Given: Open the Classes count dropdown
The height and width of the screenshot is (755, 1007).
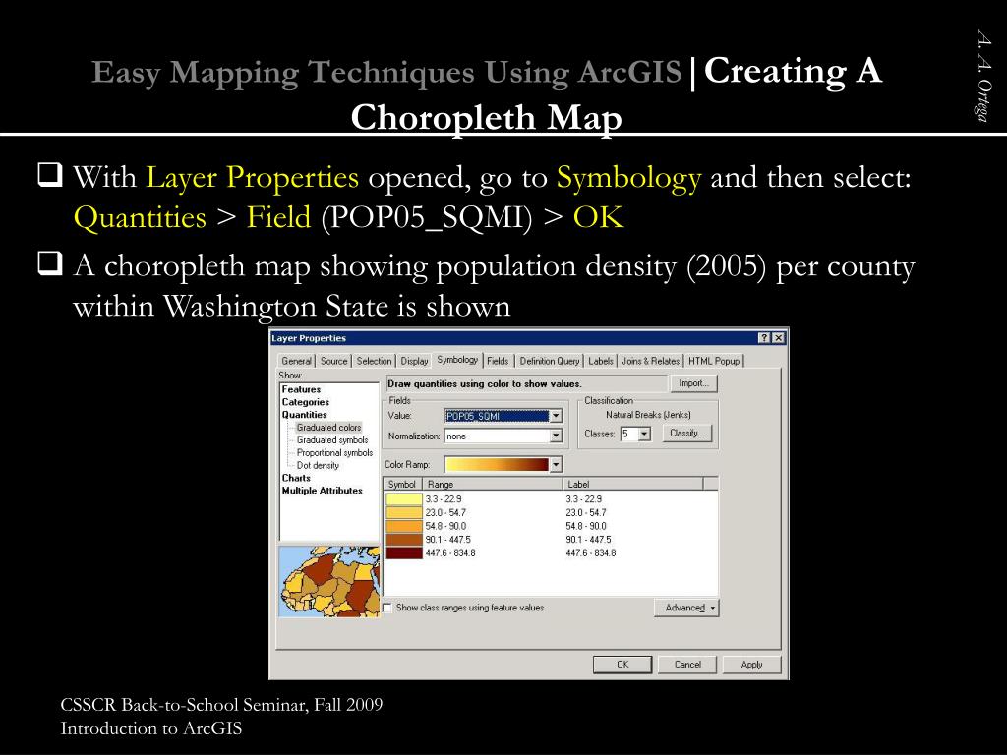Looking at the screenshot, I should (644, 434).
